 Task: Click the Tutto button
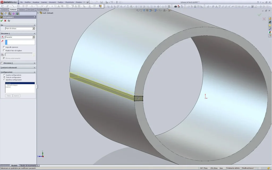click(x=9, y=96)
